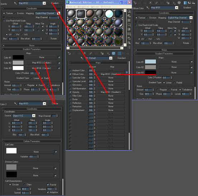Toggle the Adaptive checkbox in Cellular panel

pyautogui.click(x=48, y=192)
